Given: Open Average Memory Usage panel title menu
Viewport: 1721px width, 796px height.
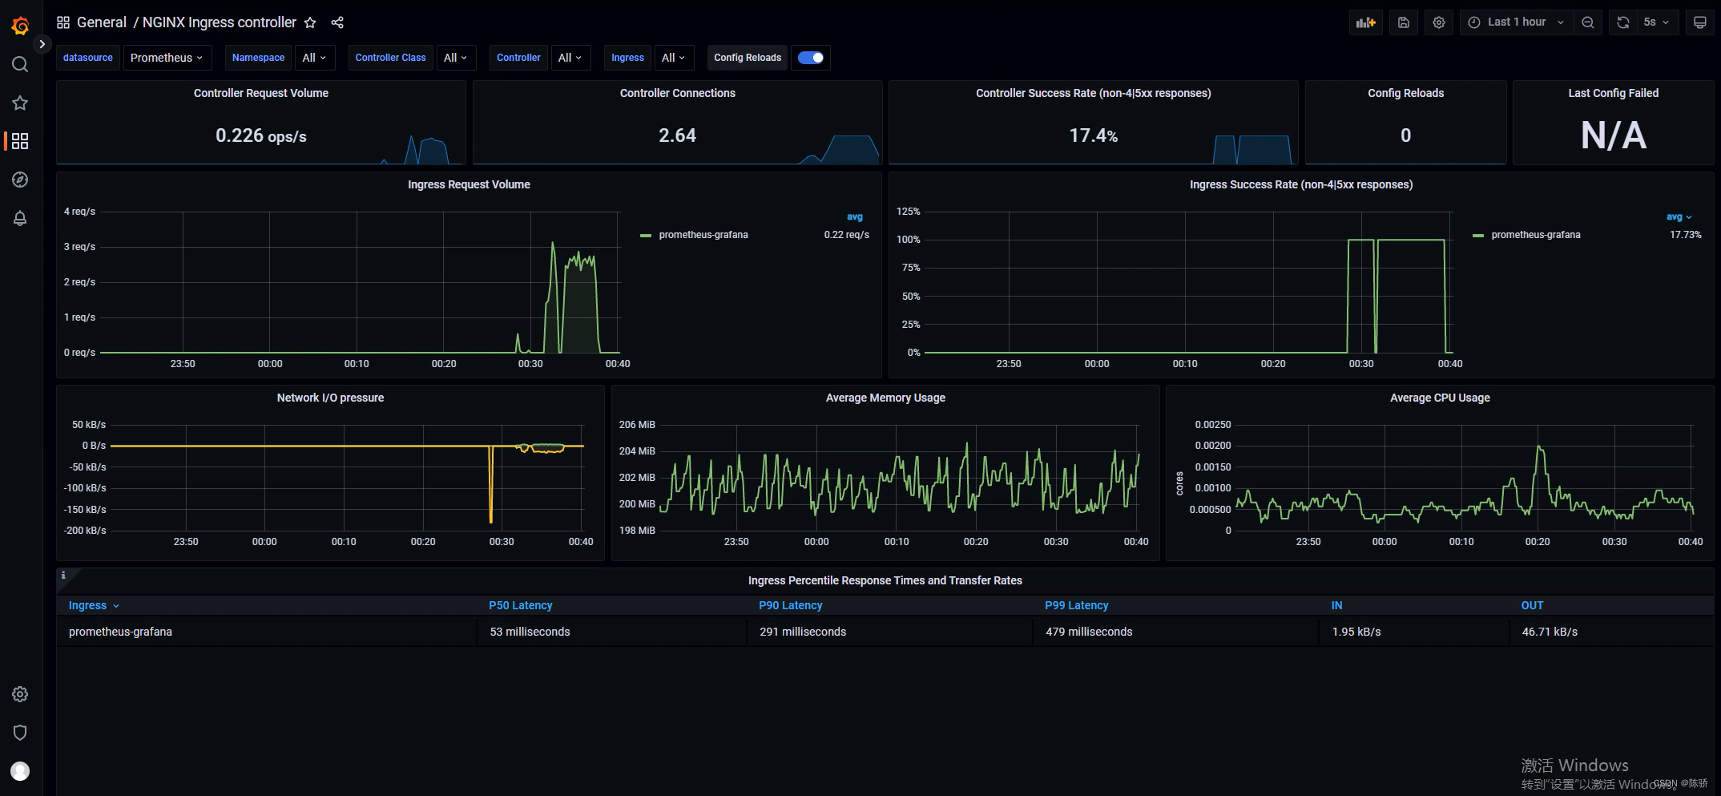Looking at the screenshot, I should pyautogui.click(x=885, y=398).
